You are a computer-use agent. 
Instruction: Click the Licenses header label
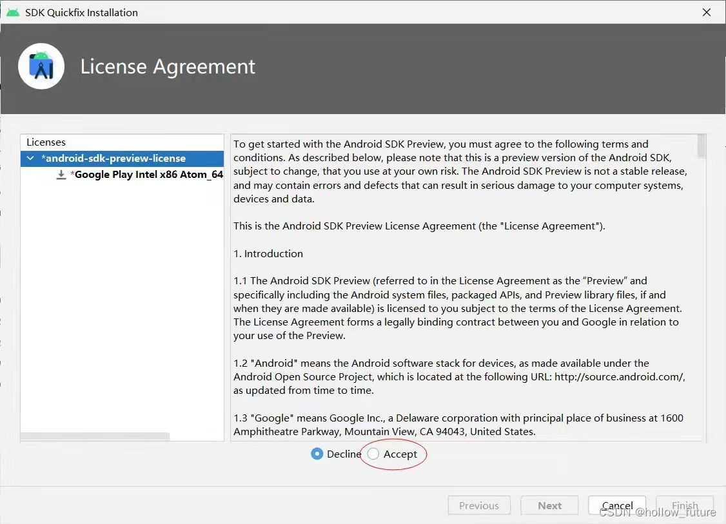[x=46, y=142]
